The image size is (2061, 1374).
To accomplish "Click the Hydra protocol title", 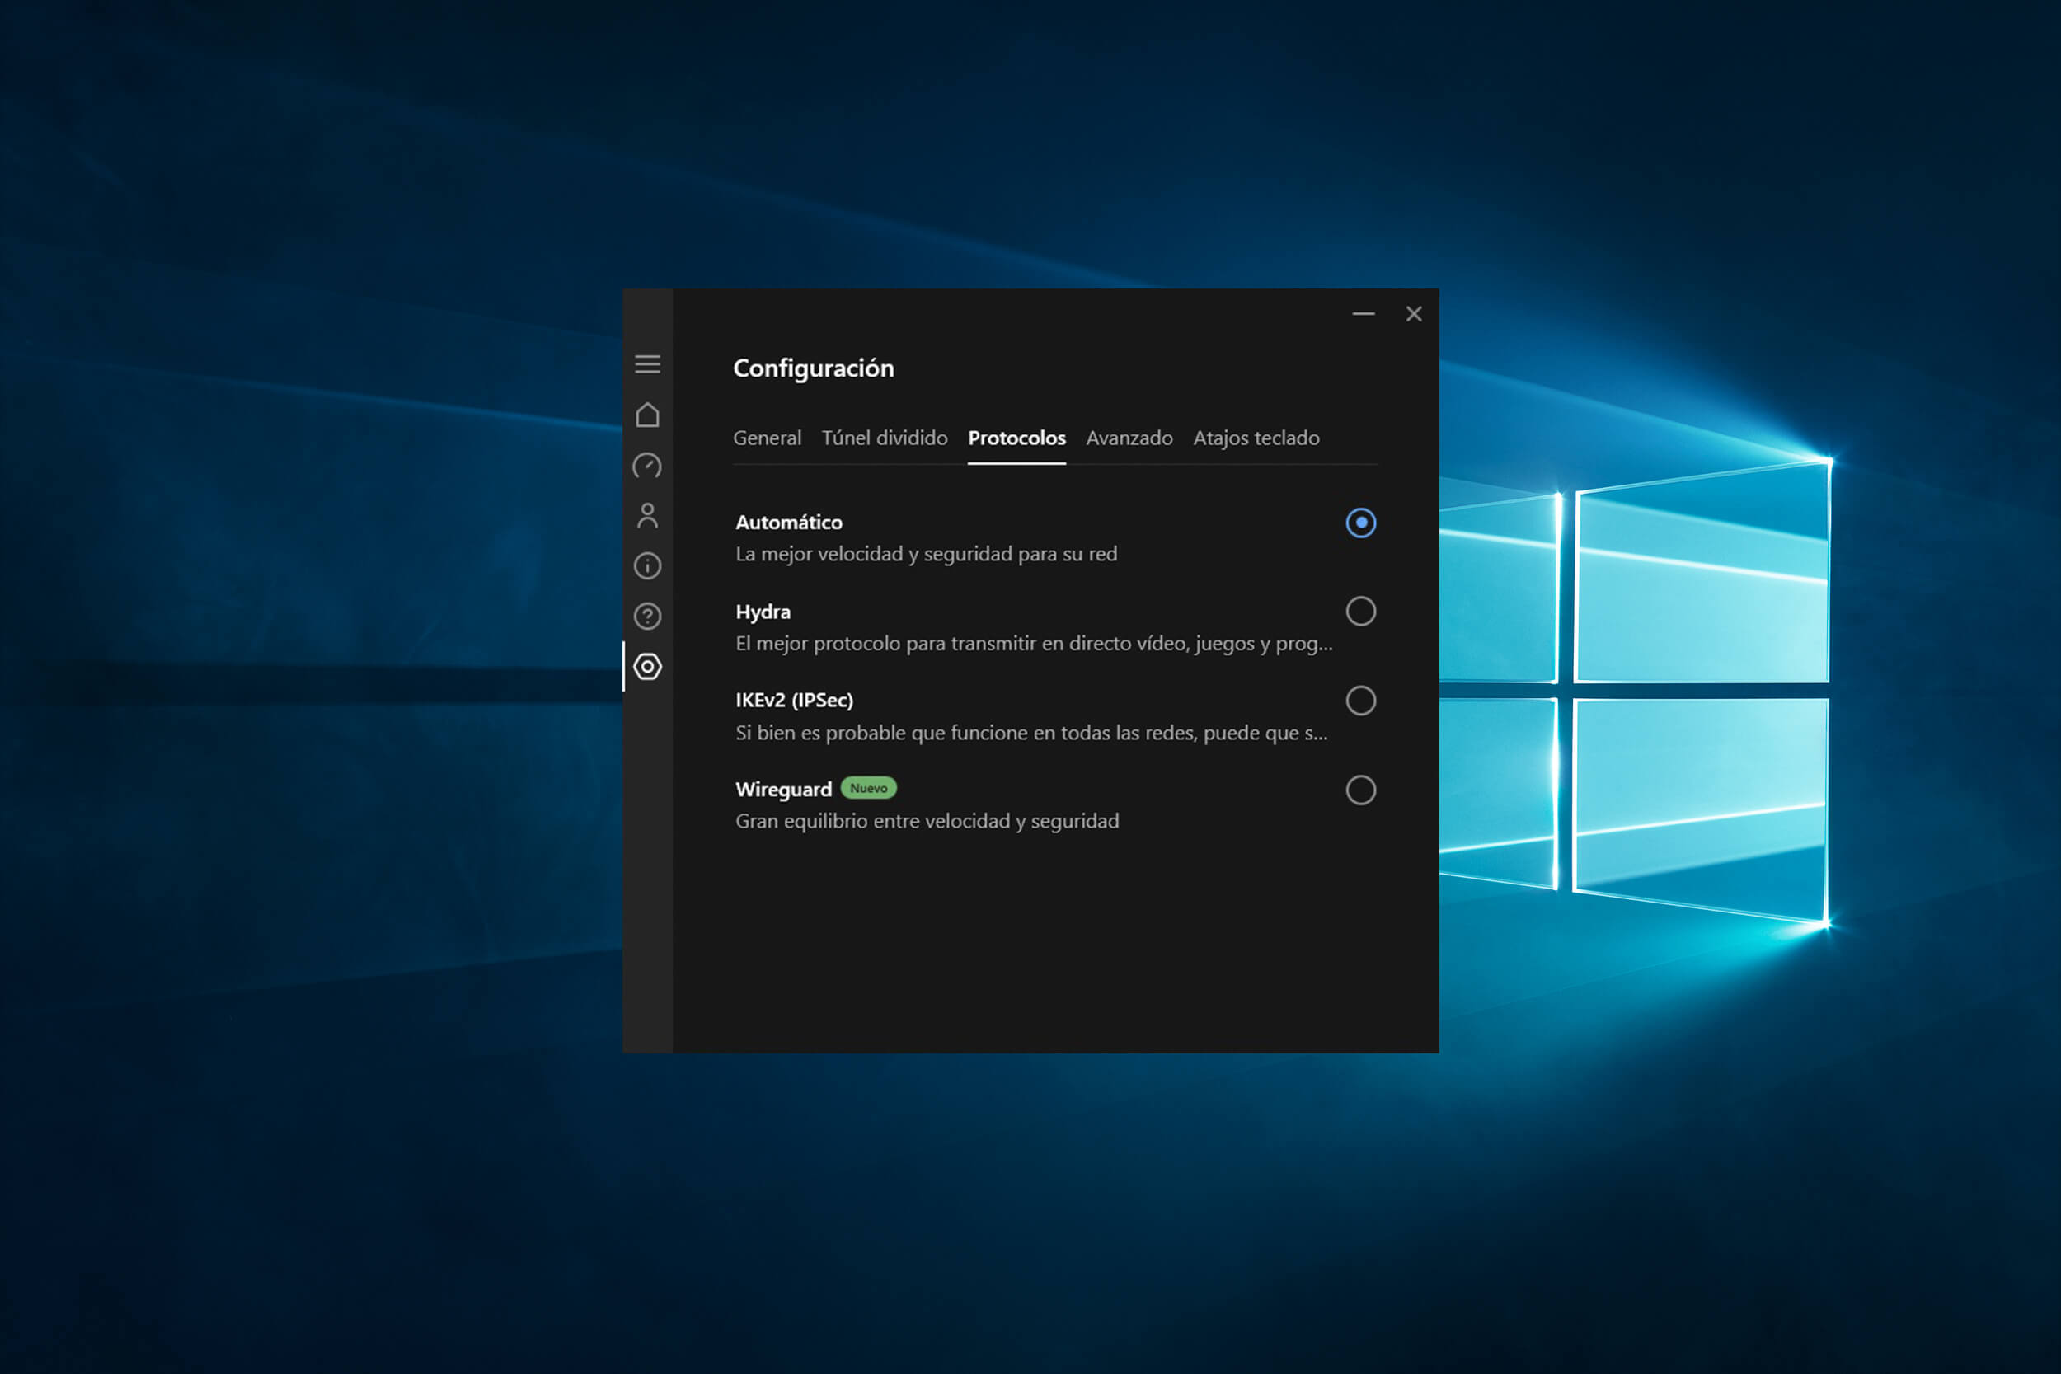I will (x=763, y=612).
